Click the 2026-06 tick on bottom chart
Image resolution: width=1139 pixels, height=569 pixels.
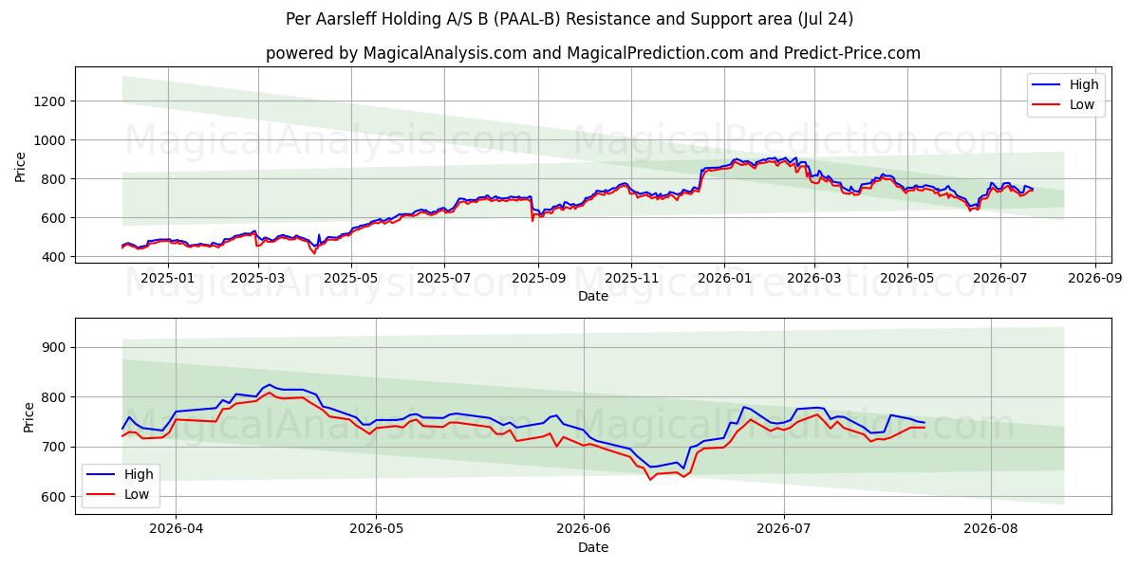pyautogui.click(x=583, y=528)
